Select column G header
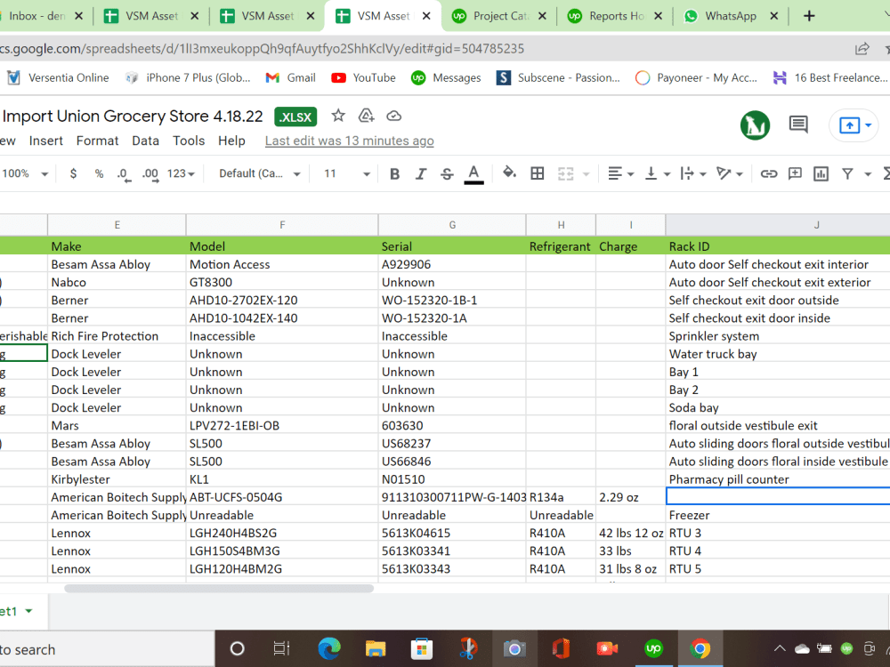 click(x=452, y=225)
